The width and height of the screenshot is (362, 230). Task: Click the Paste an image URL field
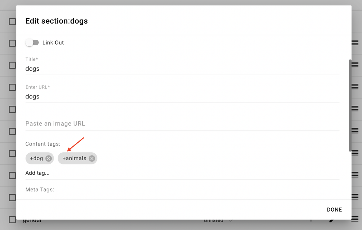point(111,123)
